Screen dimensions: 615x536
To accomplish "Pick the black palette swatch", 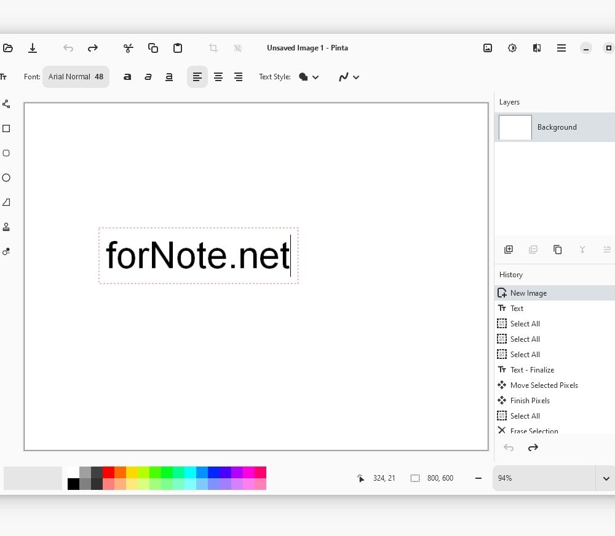I will 73,484.
